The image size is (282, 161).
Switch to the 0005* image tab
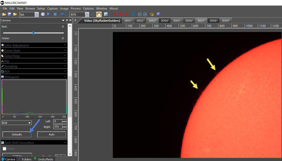(177, 21)
